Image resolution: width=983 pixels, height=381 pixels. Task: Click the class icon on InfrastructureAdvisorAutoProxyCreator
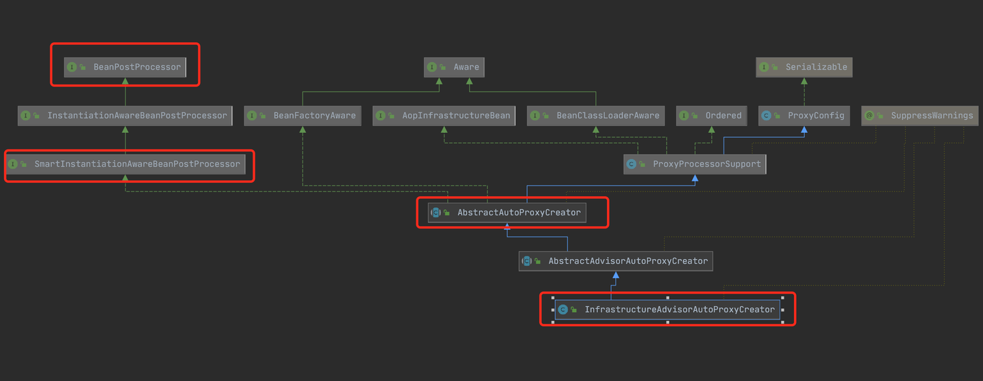click(562, 309)
